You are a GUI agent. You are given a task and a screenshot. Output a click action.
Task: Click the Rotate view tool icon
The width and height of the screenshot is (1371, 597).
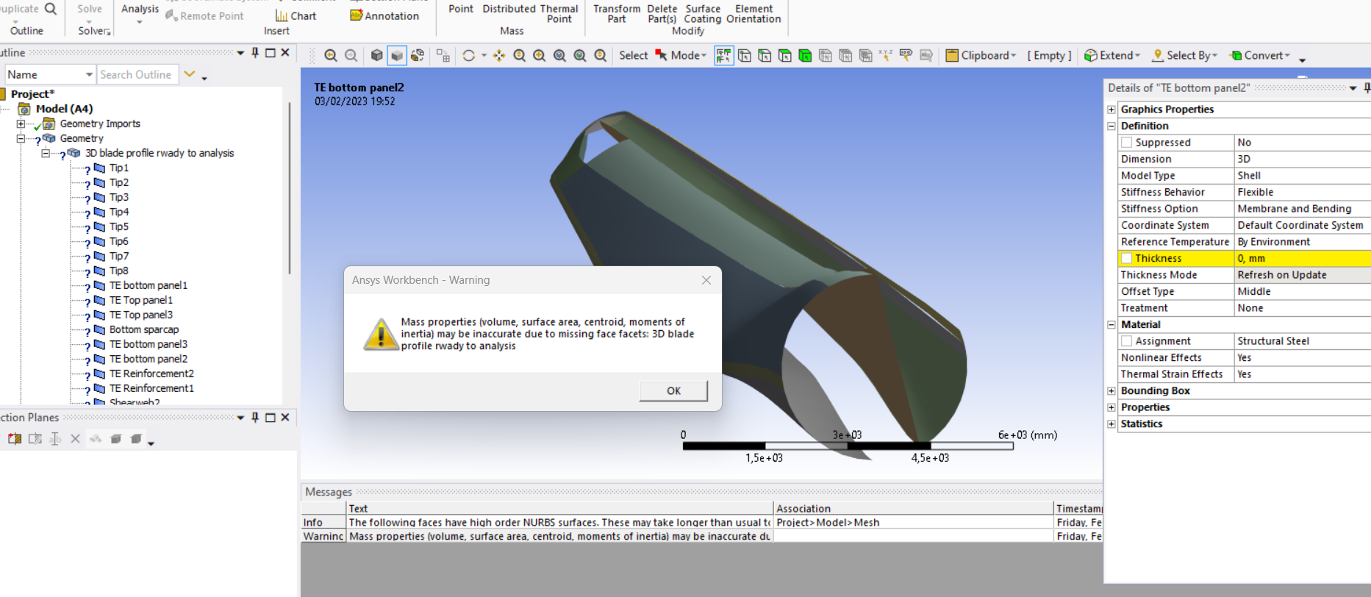[468, 55]
